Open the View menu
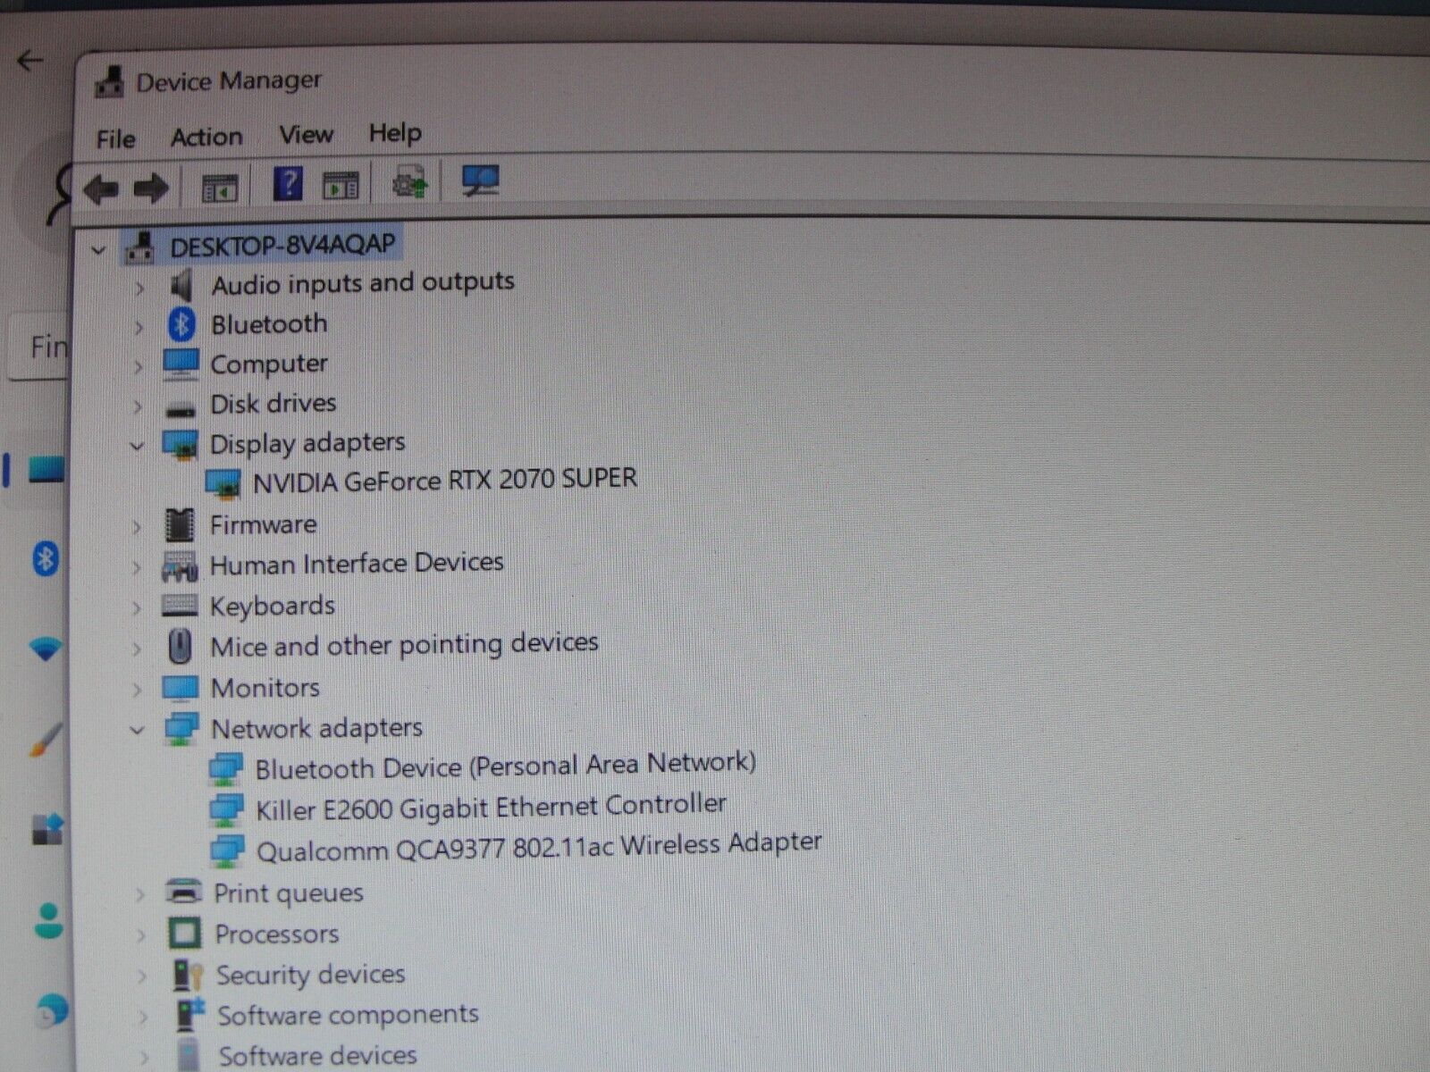Screen dimensions: 1430x1072 pos(306,135)
